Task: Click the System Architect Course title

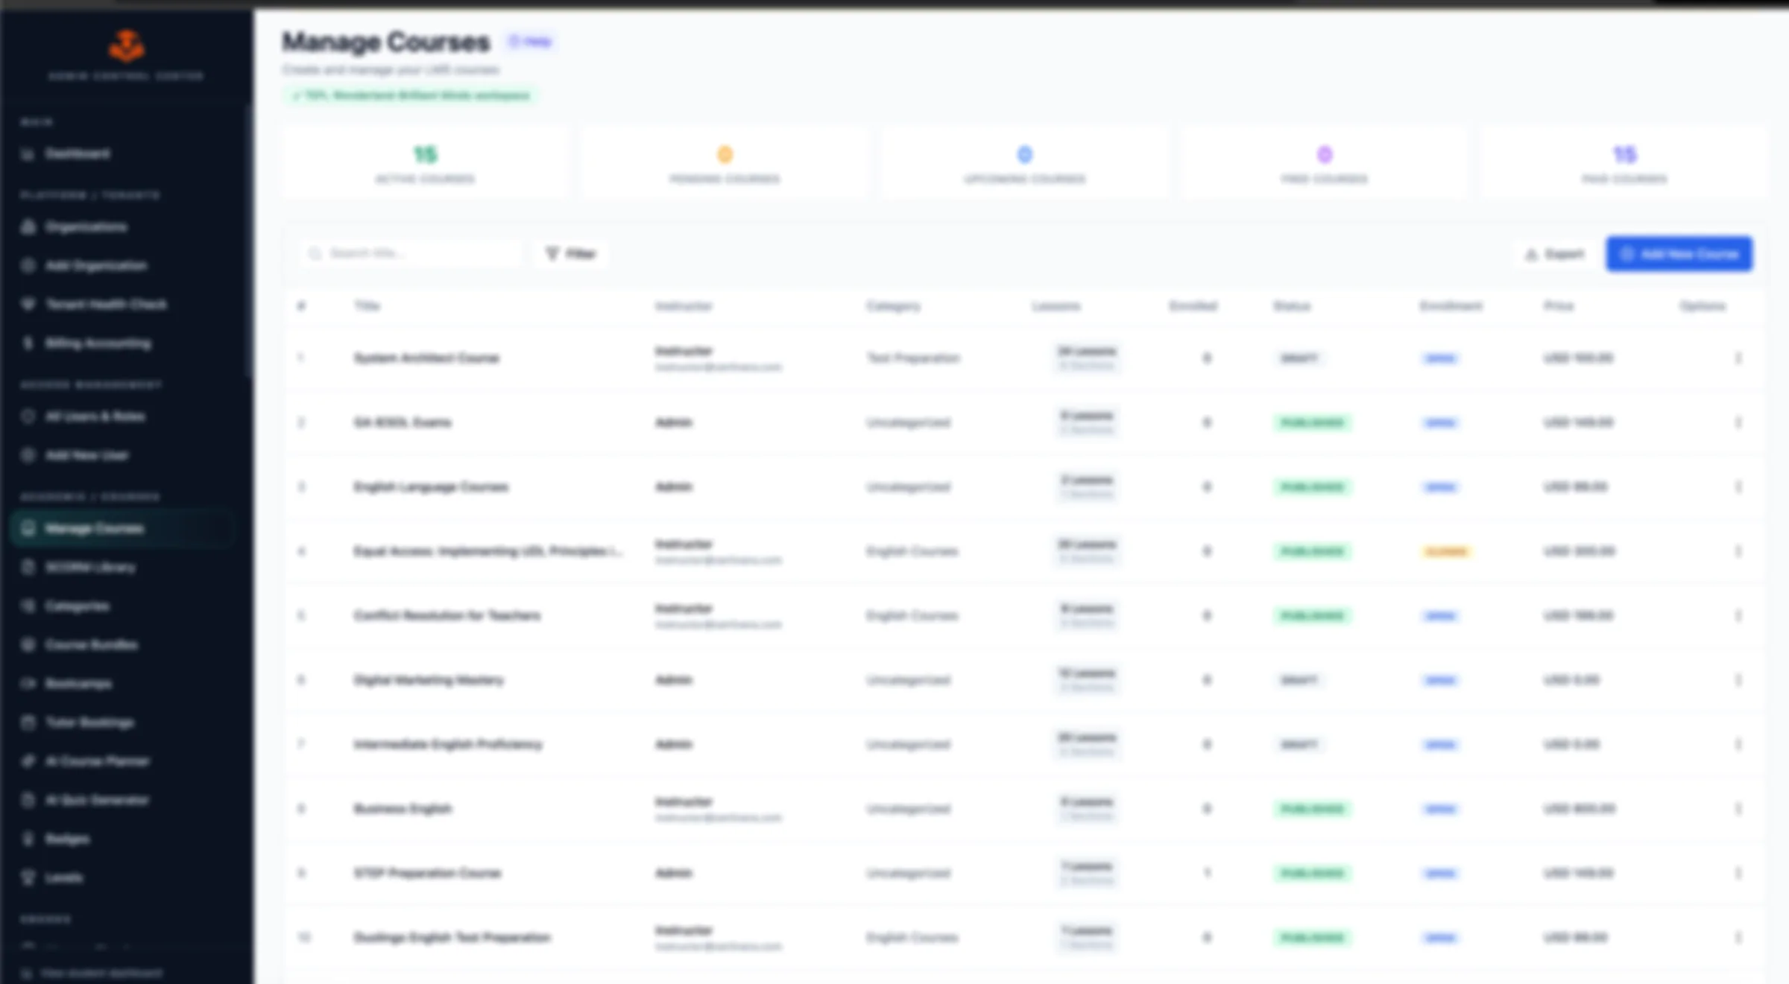Action: [x=426, y=358]
